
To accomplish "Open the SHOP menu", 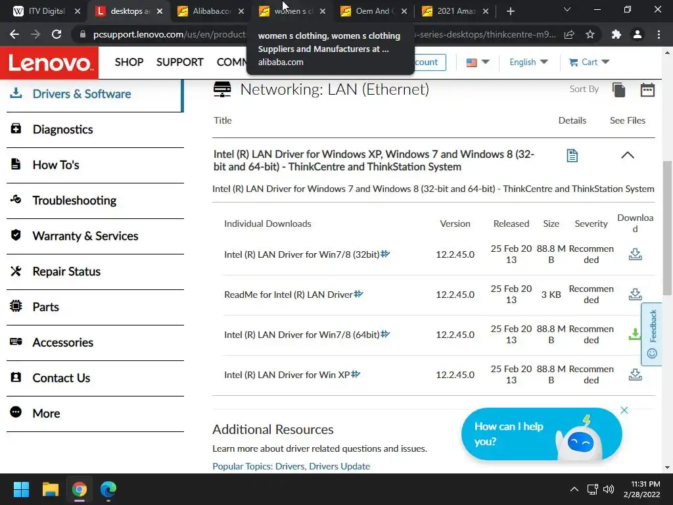I will click(x=129, y=62).
